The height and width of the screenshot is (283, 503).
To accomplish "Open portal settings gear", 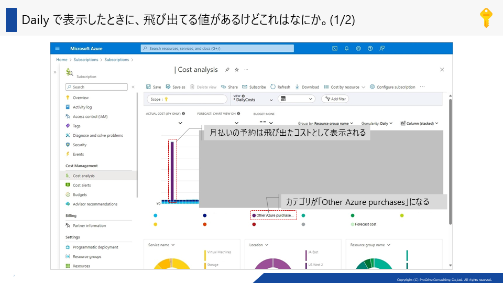I will (358, 48).
